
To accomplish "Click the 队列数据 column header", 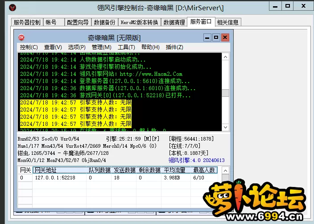I will click(x=99, y=170).
